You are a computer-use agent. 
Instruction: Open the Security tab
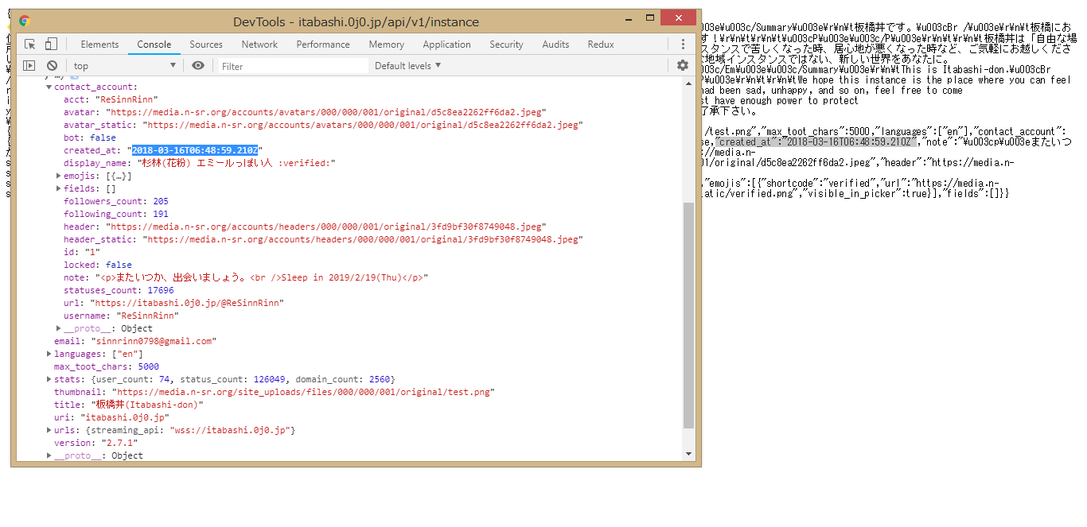(x=506, y=45)
